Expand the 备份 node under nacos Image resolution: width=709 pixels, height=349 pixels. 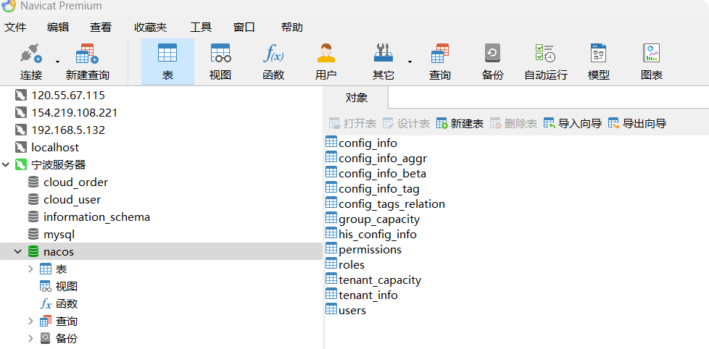[x=30, y=338]
